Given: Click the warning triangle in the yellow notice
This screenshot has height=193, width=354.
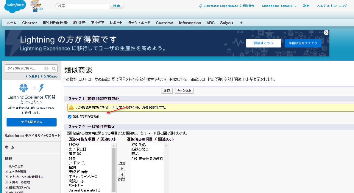Looking at the screenshot, I should (x=71, y=107).
